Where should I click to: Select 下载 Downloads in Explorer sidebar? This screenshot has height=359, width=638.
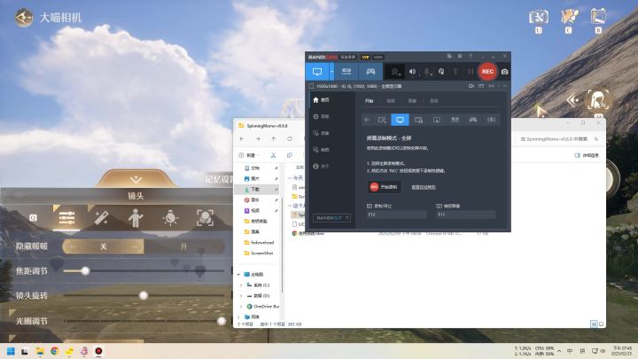(x=256, y=190)
